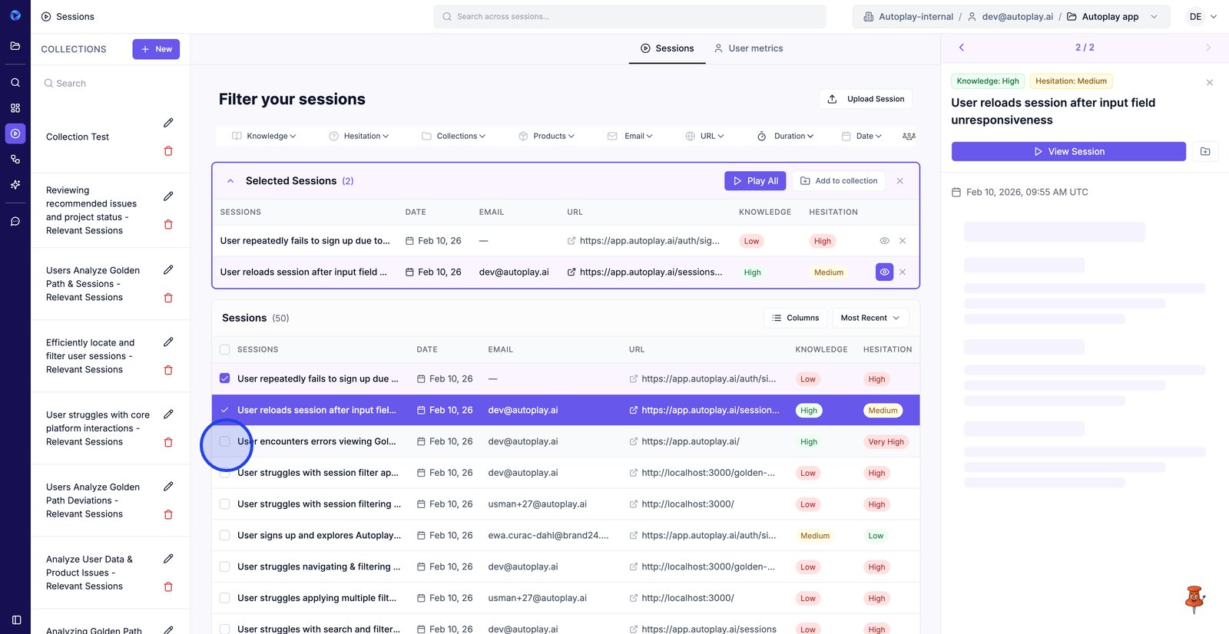Click the Search across sessions field
The height and width of the screenshot is (634, 1229).
pyautogui.click(x=630, y=16)
